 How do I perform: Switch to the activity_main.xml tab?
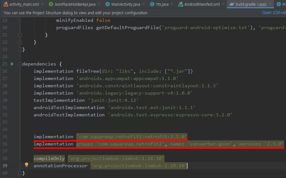point(24,4)
